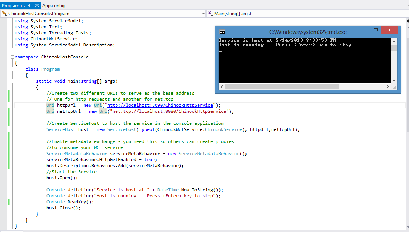Collapse the namespace ChinookHostConsole block

(12, 57)
